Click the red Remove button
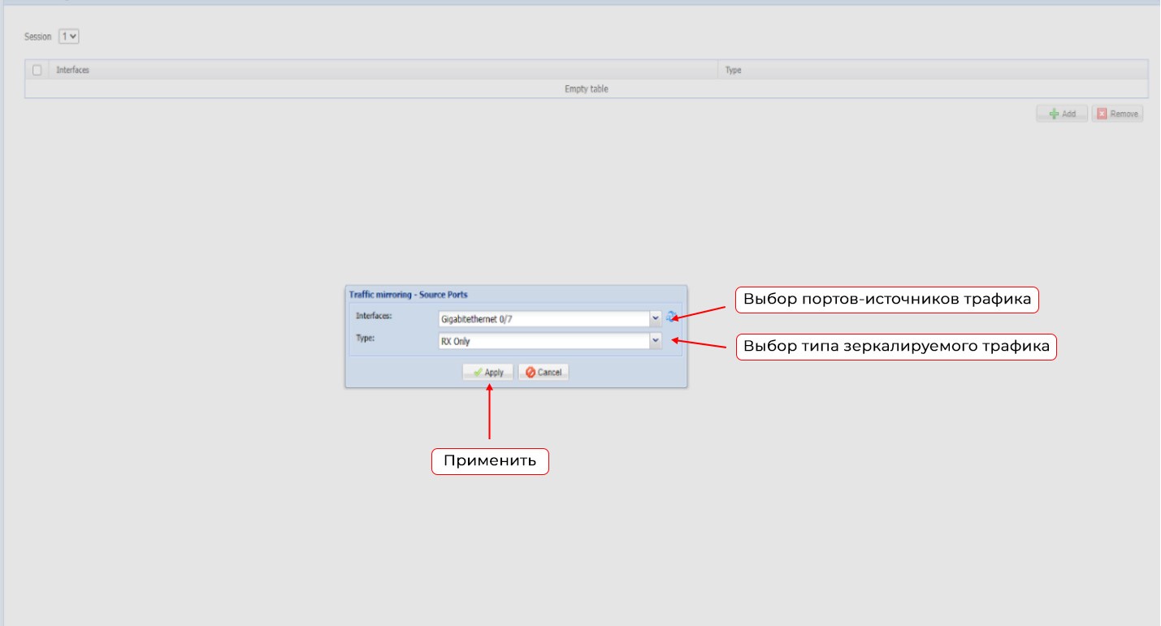1161x626 pixels. pyautogui.click(x=1117, y=114)
